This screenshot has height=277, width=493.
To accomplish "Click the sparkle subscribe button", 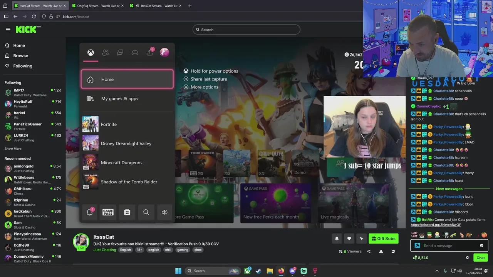I will (361, 239).
